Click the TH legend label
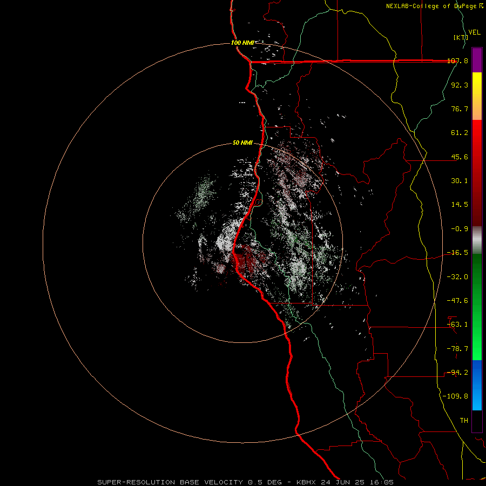This screenshot has height=486, width=486. [x=464, y=421]
